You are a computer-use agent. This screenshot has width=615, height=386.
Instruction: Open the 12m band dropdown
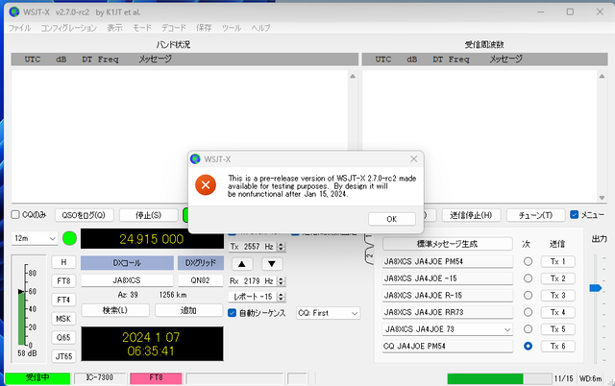click(x=35, y=238)
